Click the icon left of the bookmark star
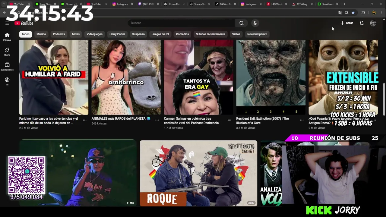The width and height of the screenshot is (386, 217). pyautogui.click(x=346, y=13)
